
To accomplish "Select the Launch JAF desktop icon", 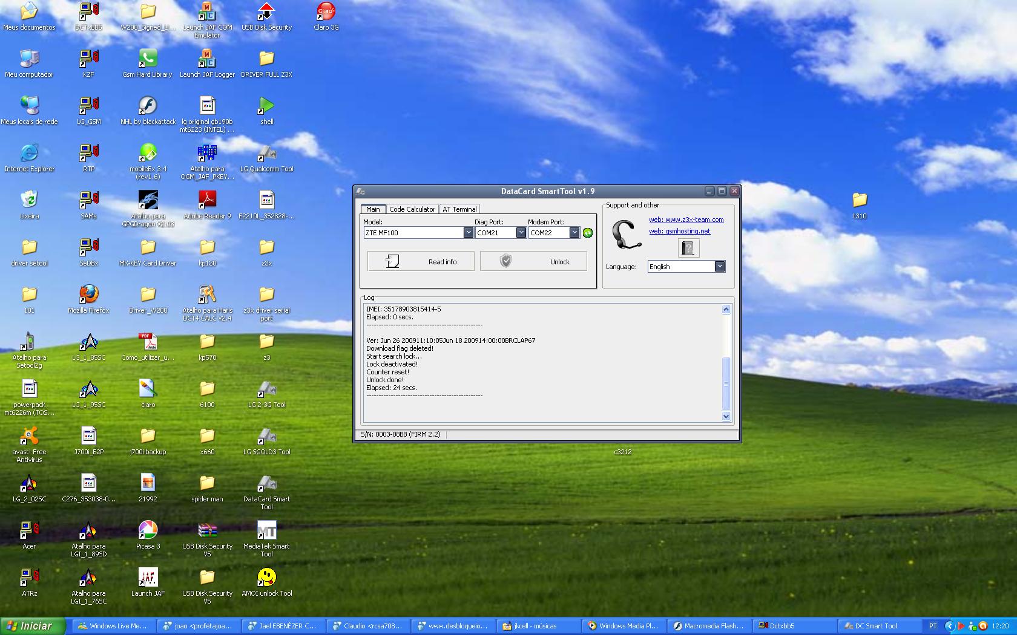I will (148, 582).
